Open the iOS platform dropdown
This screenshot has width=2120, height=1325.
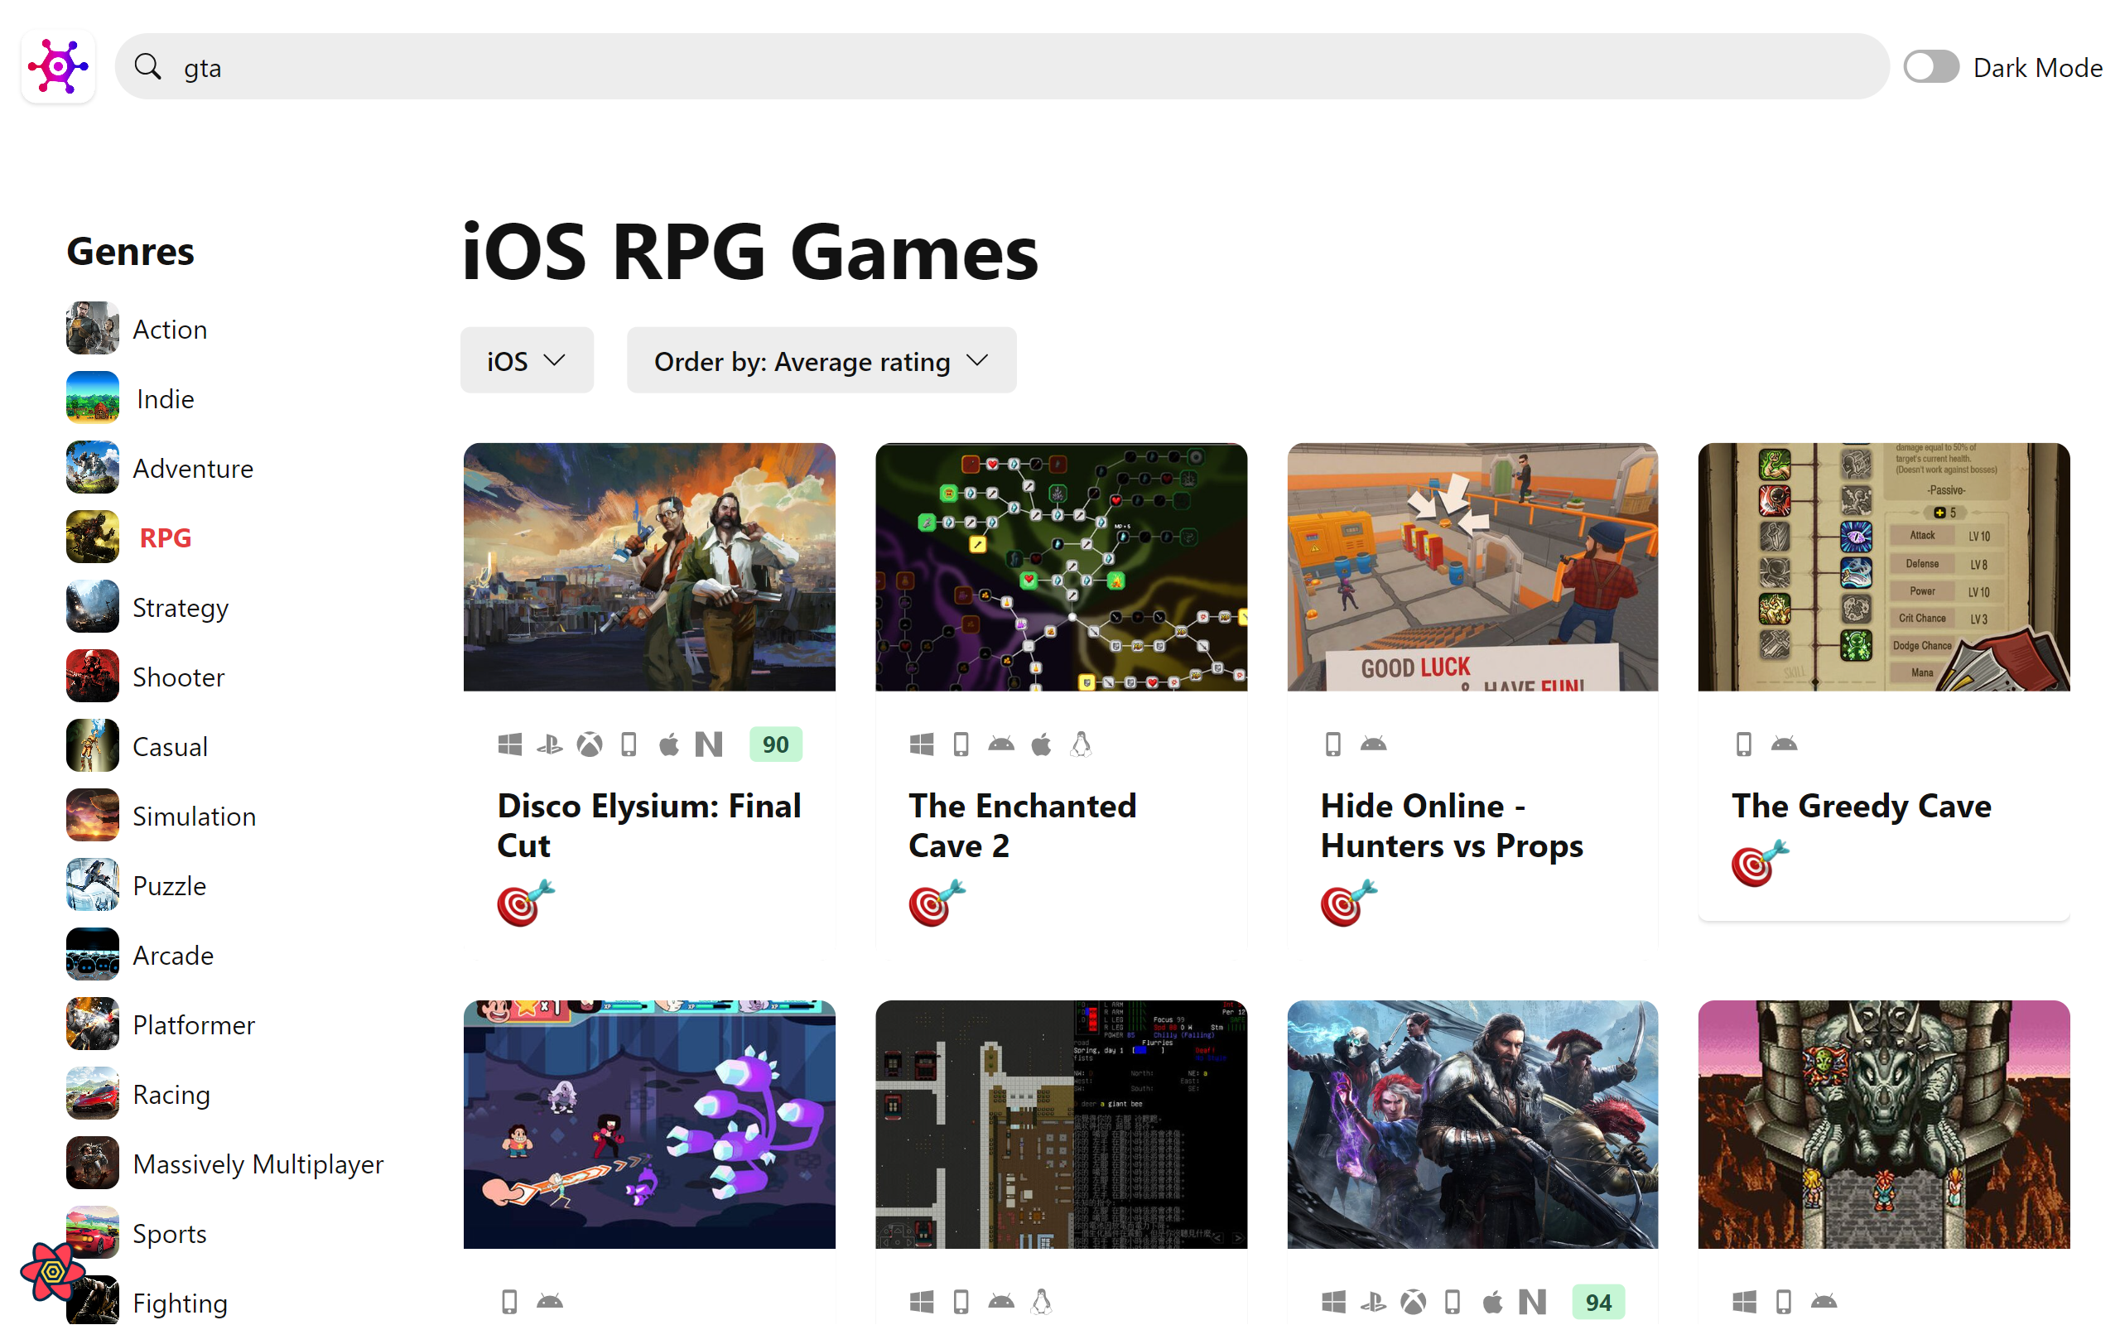[527, 361]
